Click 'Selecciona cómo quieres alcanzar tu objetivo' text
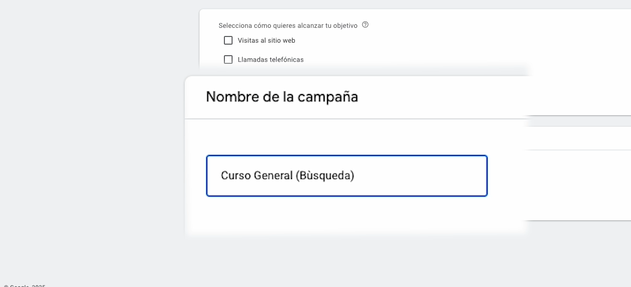The image size is (631, 287). 288,25
